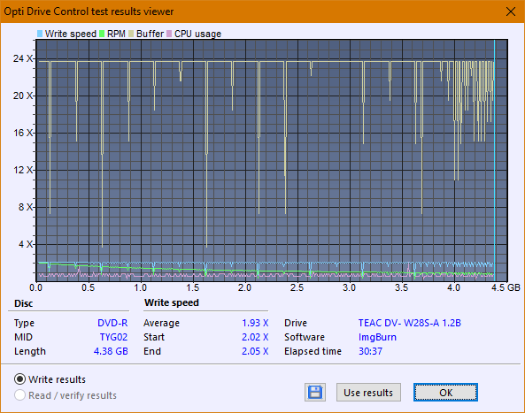Select the Read / verify results option

click(x=19, y=395)
